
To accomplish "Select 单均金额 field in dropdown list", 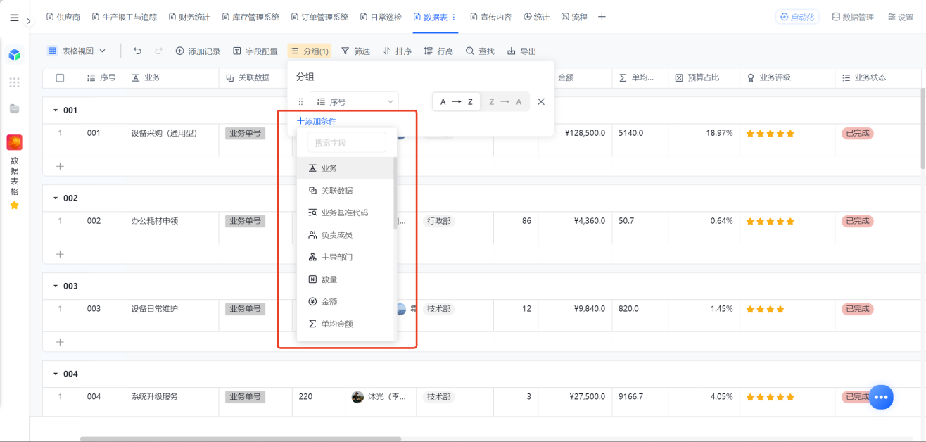I will tap(345, 324).
